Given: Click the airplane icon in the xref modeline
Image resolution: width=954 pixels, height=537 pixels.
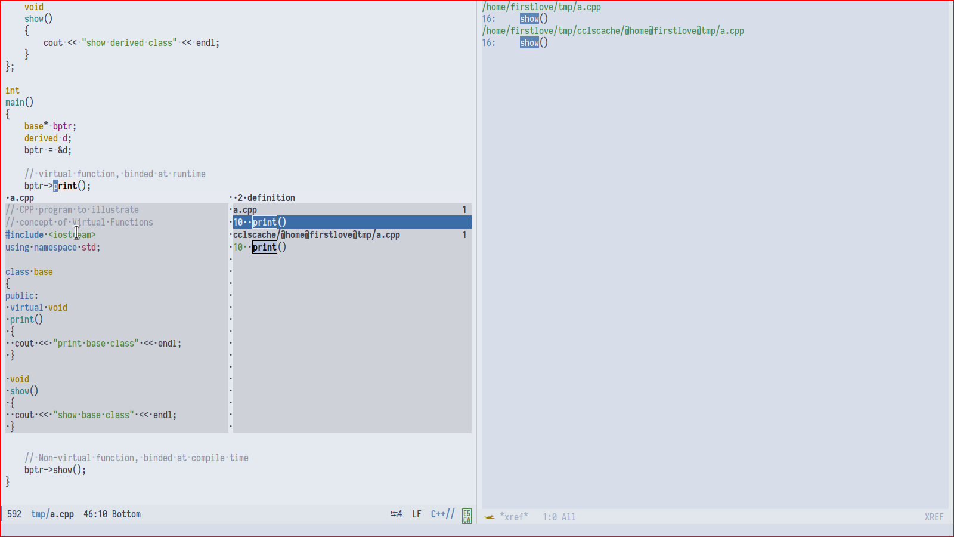Looking at the screenshot, I should click(x=489, y=517).
